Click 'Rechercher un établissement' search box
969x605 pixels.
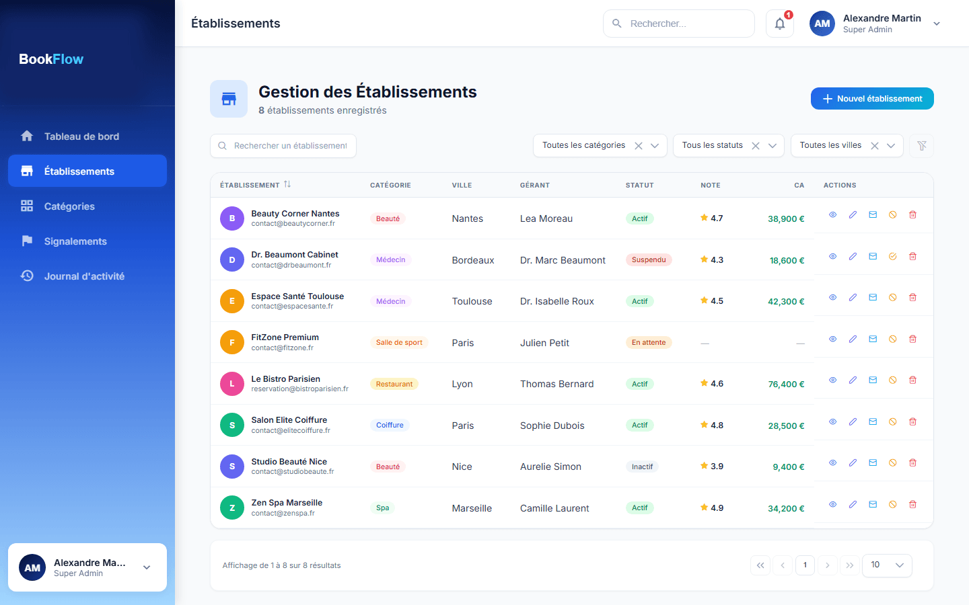pyautogui.click(x=283, y=146)
